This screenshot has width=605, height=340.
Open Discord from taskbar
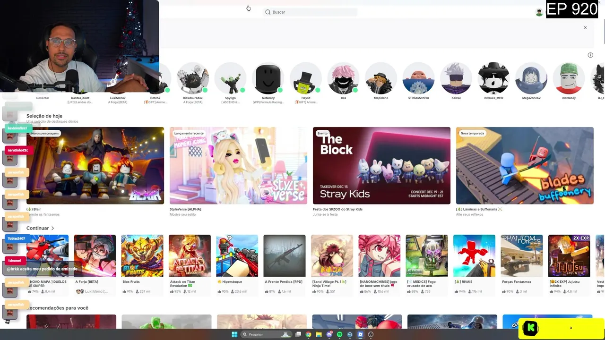click(x=329, y=334)
